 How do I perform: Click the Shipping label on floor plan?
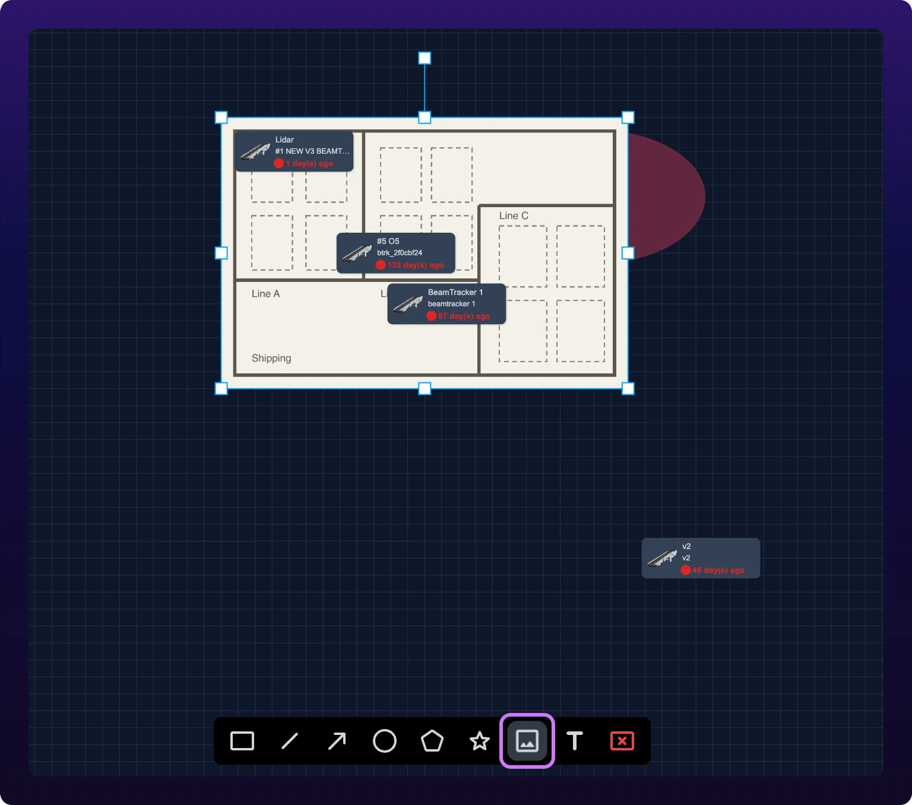pyautogui.click(x=271, y=358)
